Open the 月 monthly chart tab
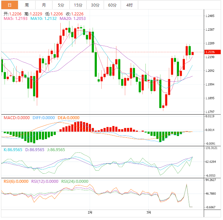 point(44,5)
